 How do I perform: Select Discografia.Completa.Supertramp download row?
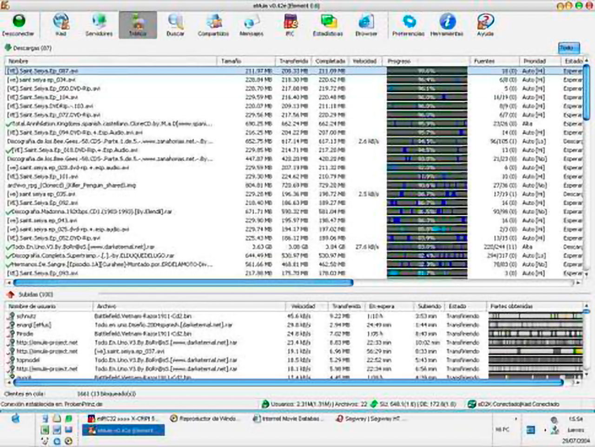293,255
